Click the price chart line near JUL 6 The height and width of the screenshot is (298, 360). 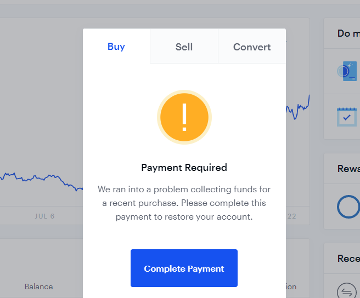point(41,179)
